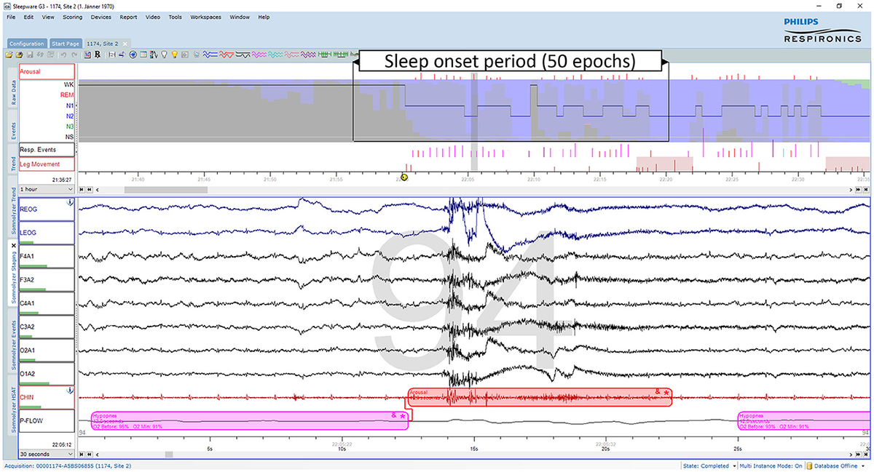Toggle Multi Instance Mode in the status bar

point(771,465)
